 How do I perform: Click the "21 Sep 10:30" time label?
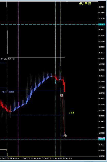point(68,158)
